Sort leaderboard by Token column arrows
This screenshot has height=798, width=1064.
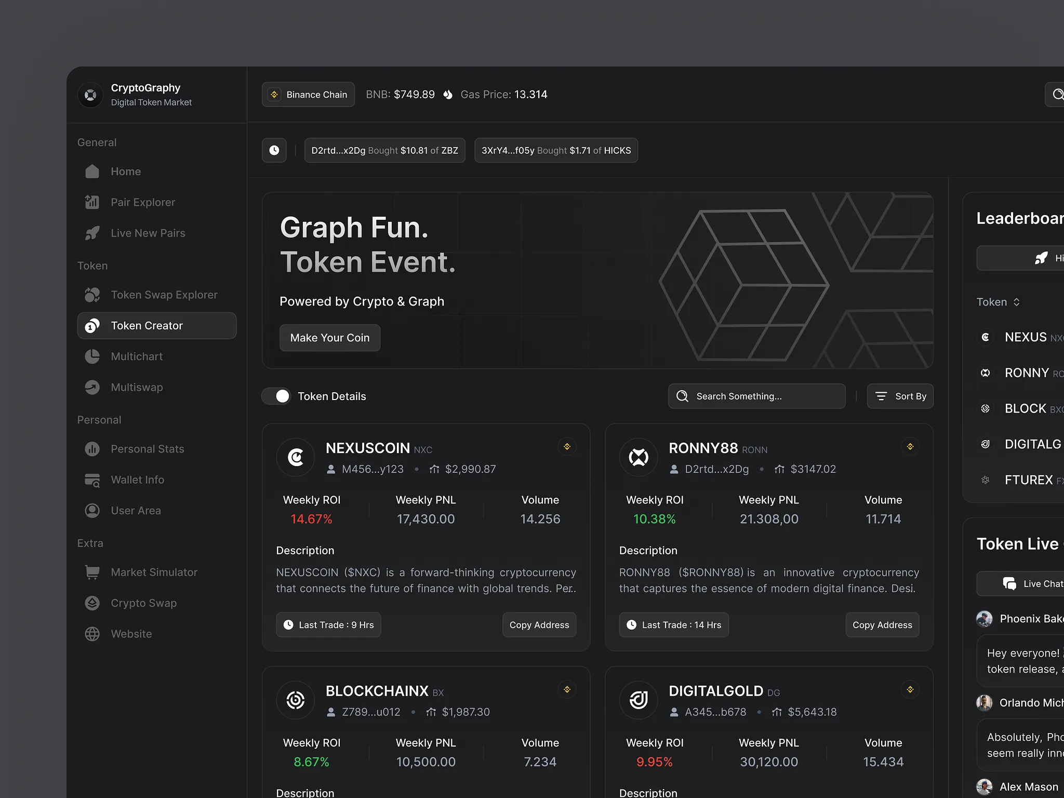[1016, 302]
